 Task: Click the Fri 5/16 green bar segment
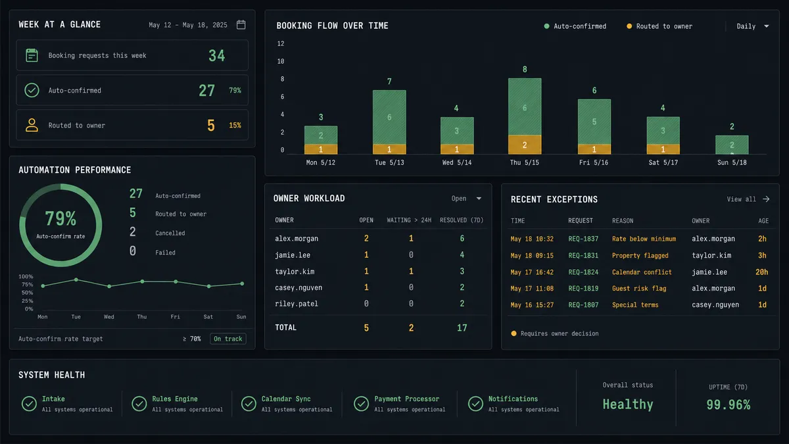[594, 122]
